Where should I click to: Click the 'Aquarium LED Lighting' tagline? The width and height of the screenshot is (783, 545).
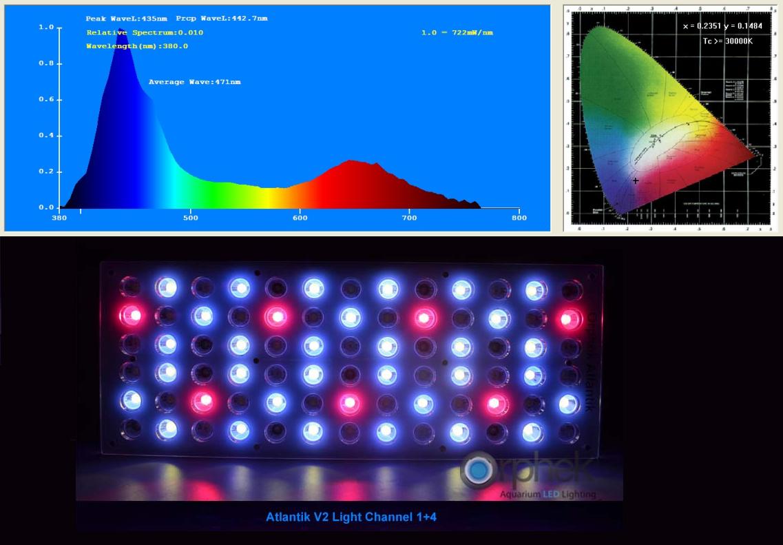[547, 494]
